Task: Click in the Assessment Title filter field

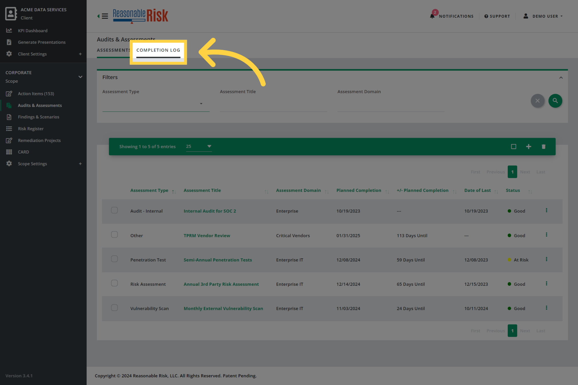Action: [273, 104]
